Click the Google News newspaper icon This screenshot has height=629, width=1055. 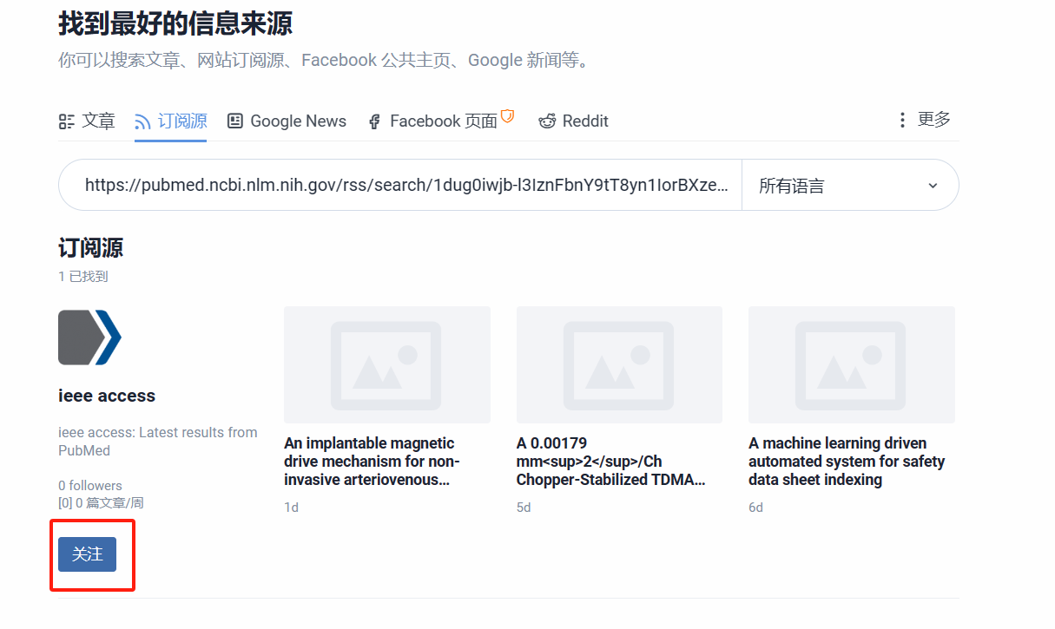(x=235, y=121)
